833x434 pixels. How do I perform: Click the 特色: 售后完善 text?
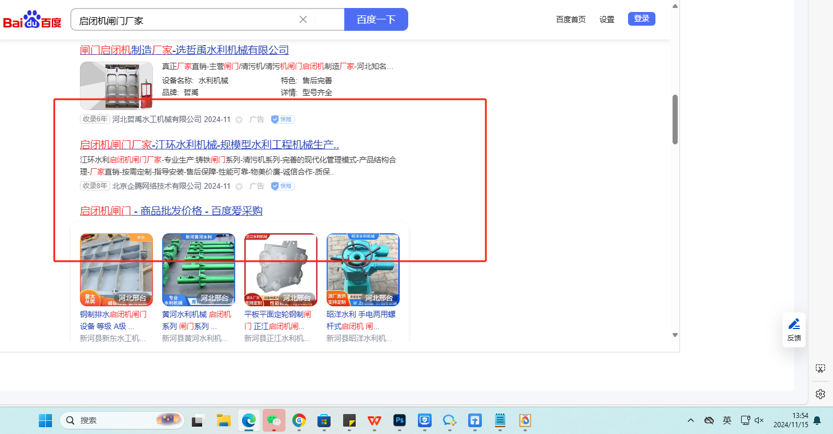point(307,81)
